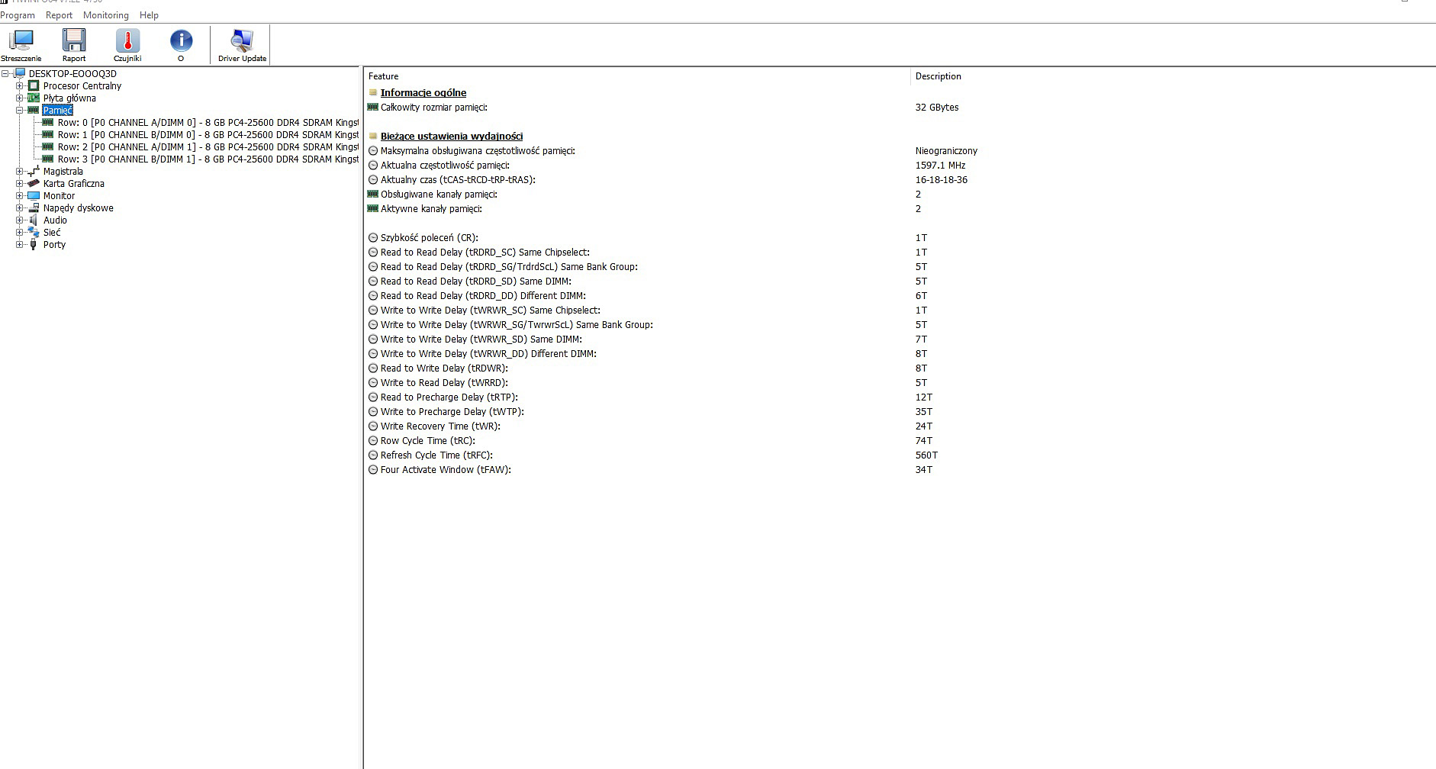Expand the Monitor node
1436x769 pixels.
[x=20, y=196]
